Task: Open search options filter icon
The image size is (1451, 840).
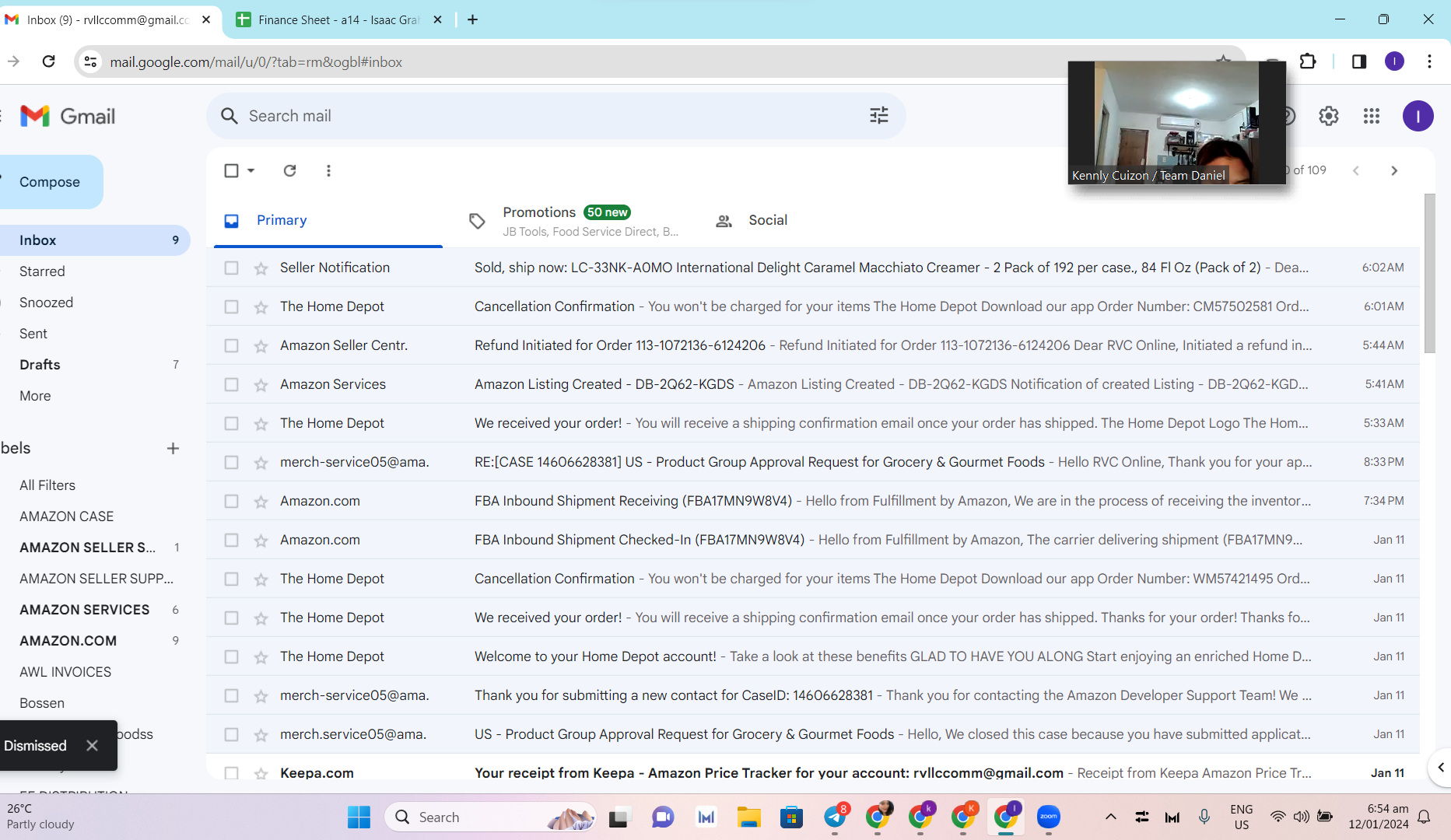Action: coord(879,116)
